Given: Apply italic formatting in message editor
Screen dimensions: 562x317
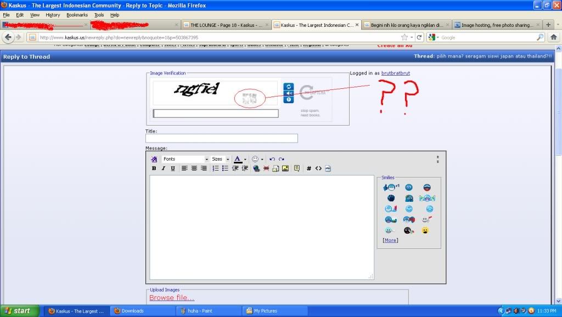Looking at the screenshot, I should point(164,168).
